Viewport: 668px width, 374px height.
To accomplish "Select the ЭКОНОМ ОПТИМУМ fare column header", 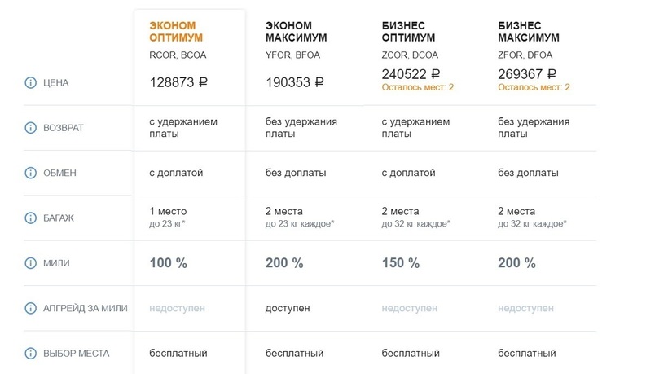I will pos(176,32).
